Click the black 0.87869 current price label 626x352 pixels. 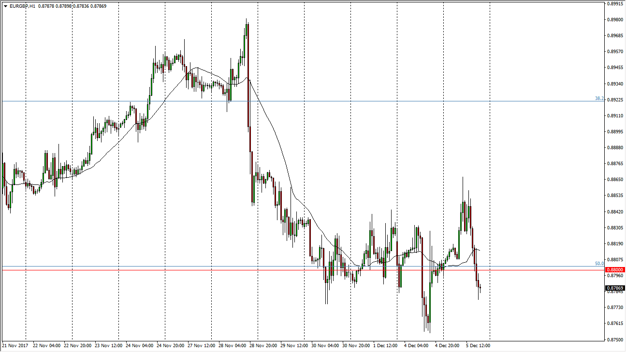coord(615,288)
